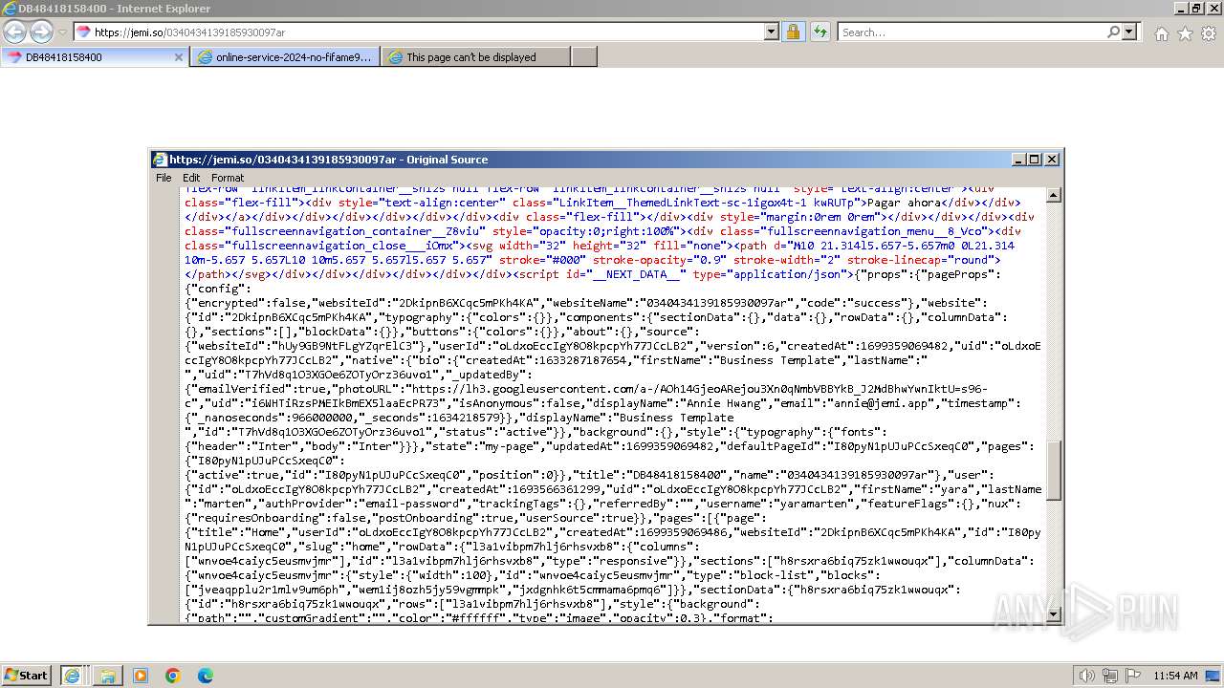This screenshot has height=688, width=1224.
Task: Click the speaker volume tray icon
Action: pos(1086,676)
